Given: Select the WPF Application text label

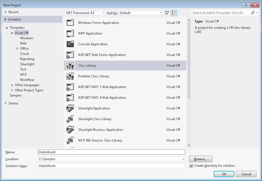Looking at the screenshot, I should pos(90,33).
